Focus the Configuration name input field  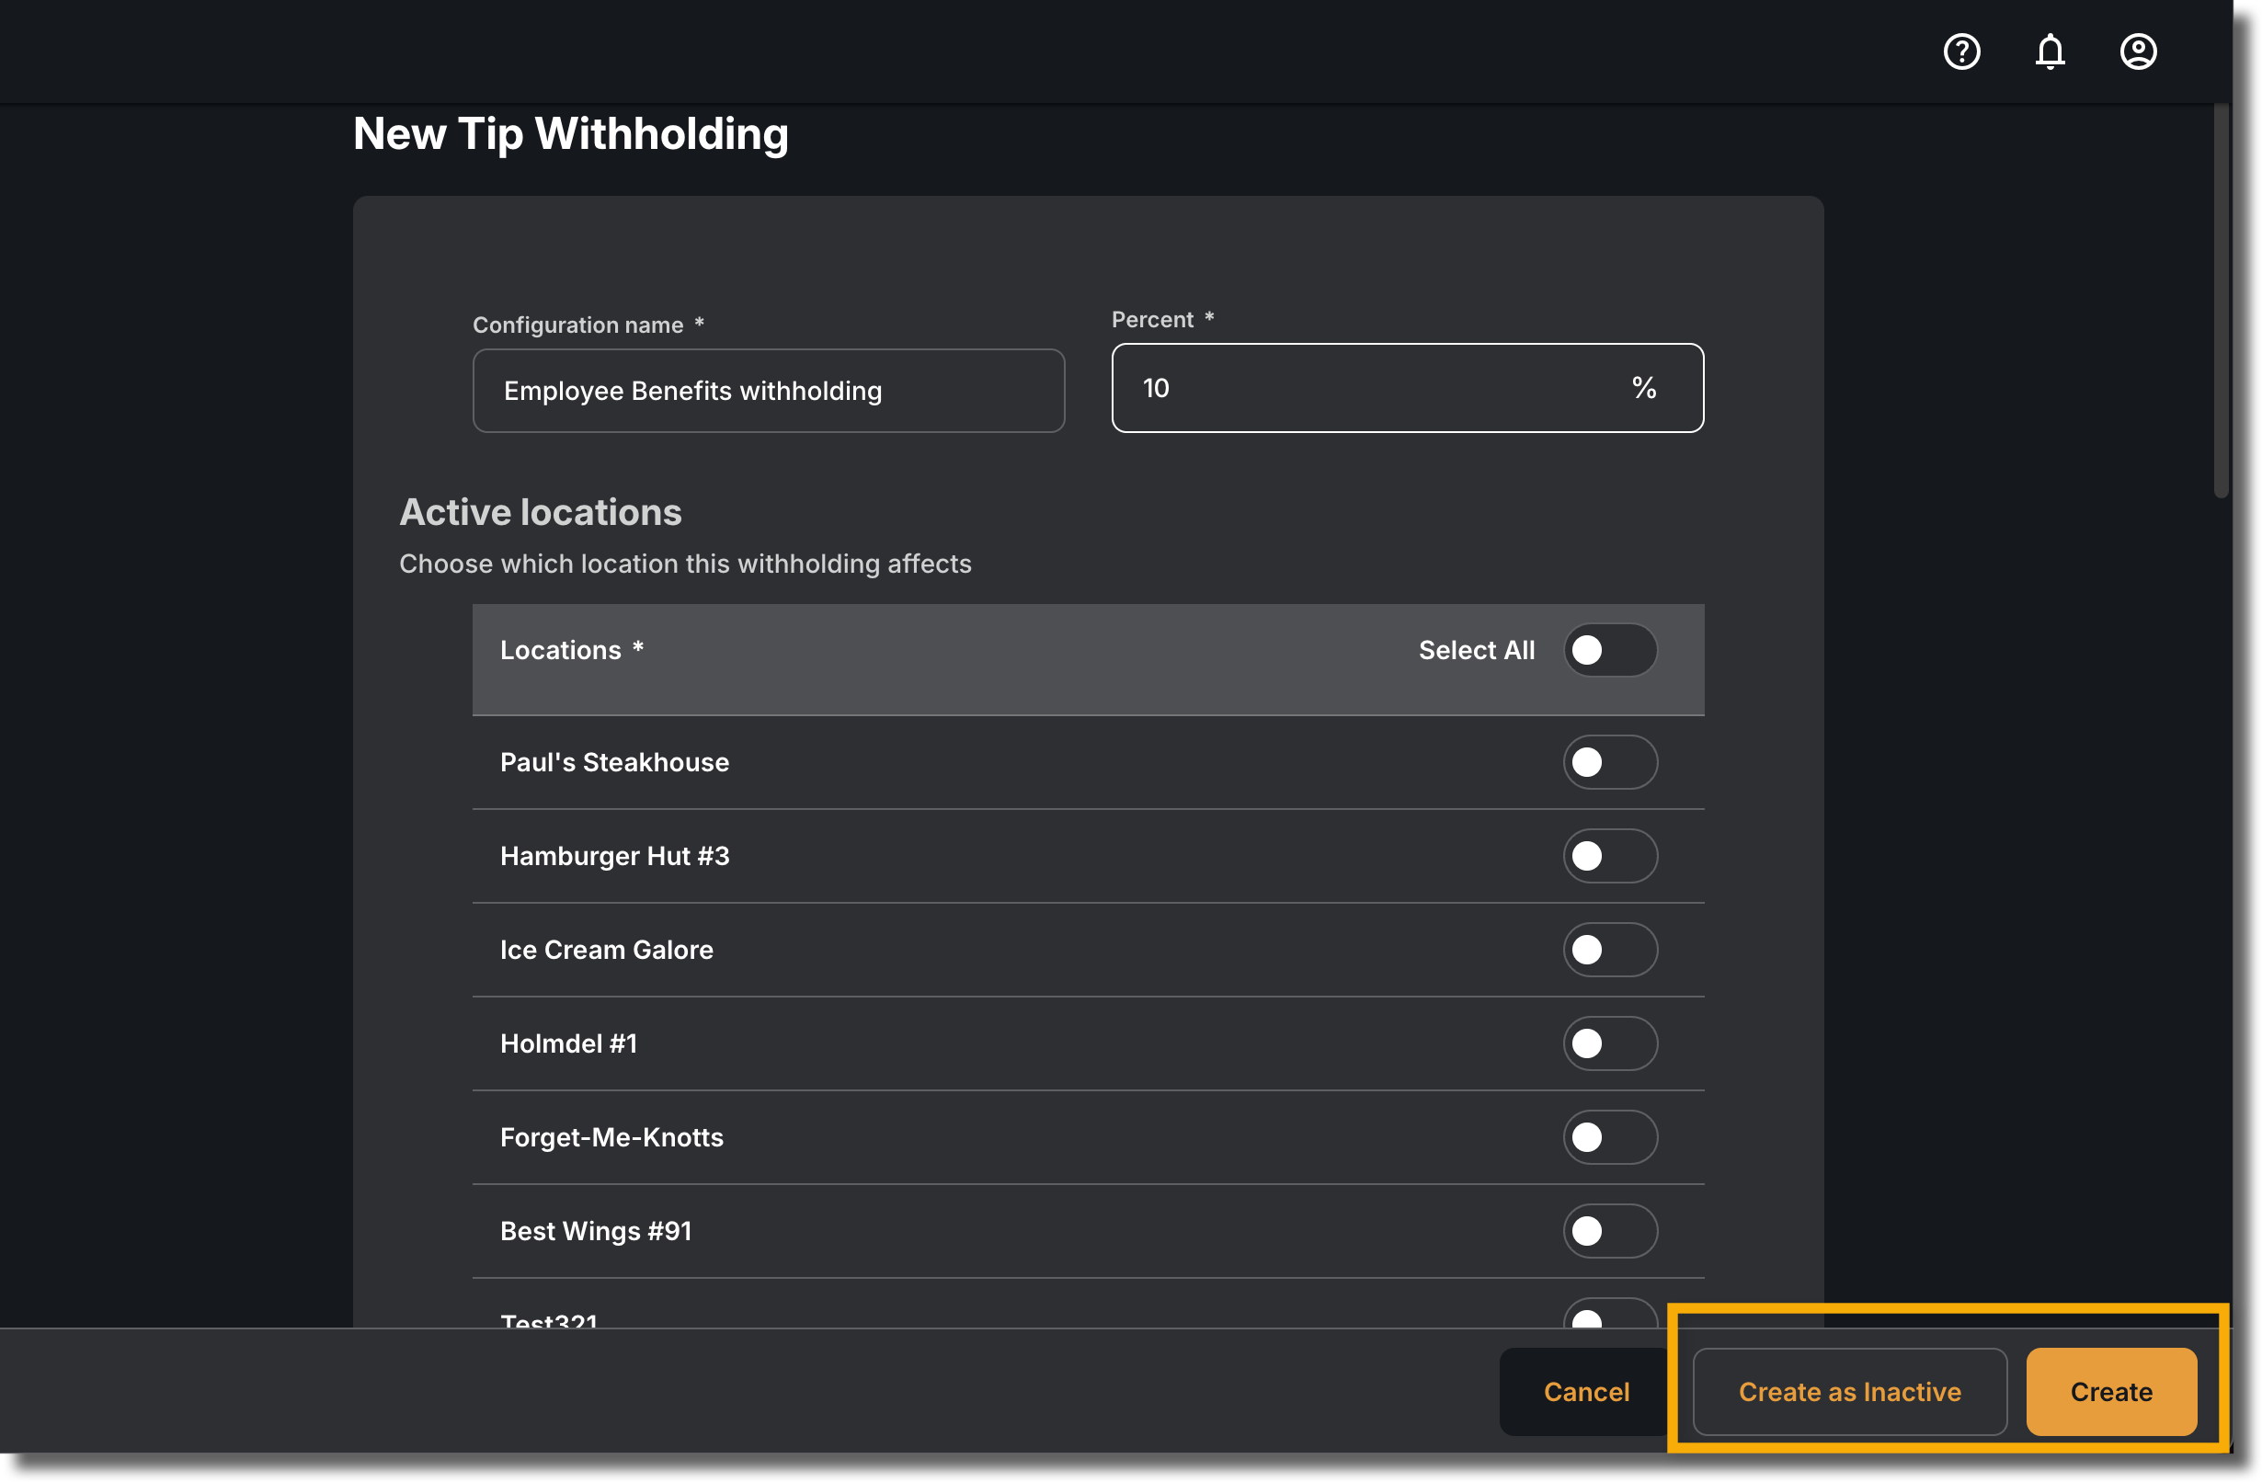(768, 391)
